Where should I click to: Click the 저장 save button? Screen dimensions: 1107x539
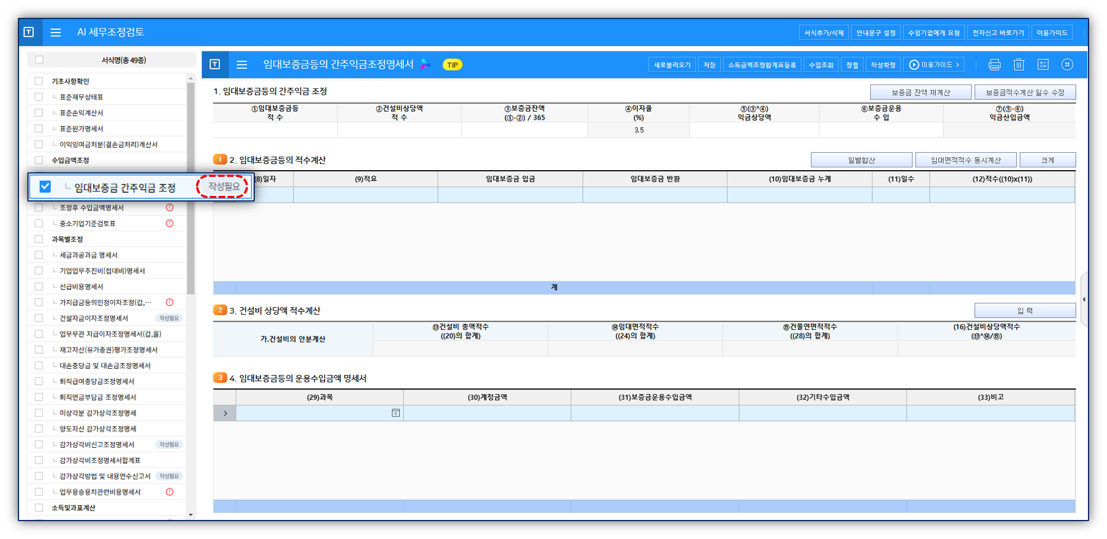(x=709, y=65)
